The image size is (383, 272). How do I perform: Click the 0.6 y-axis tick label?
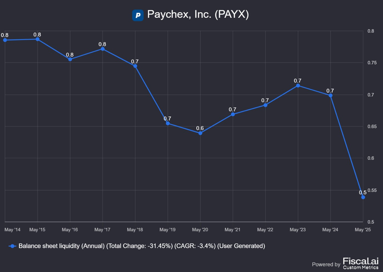(371, 158)
